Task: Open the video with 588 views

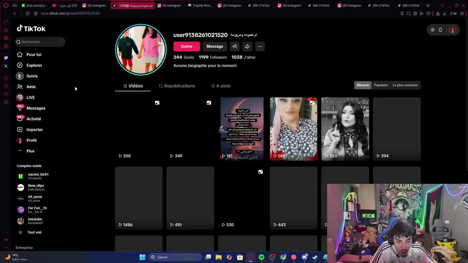Action: 294,129
